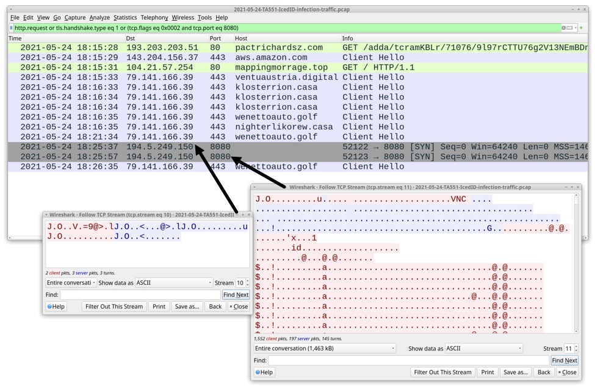
Task: Click 'Find Next' in stream 11 dialog
Action: click(x=564, y=360)
